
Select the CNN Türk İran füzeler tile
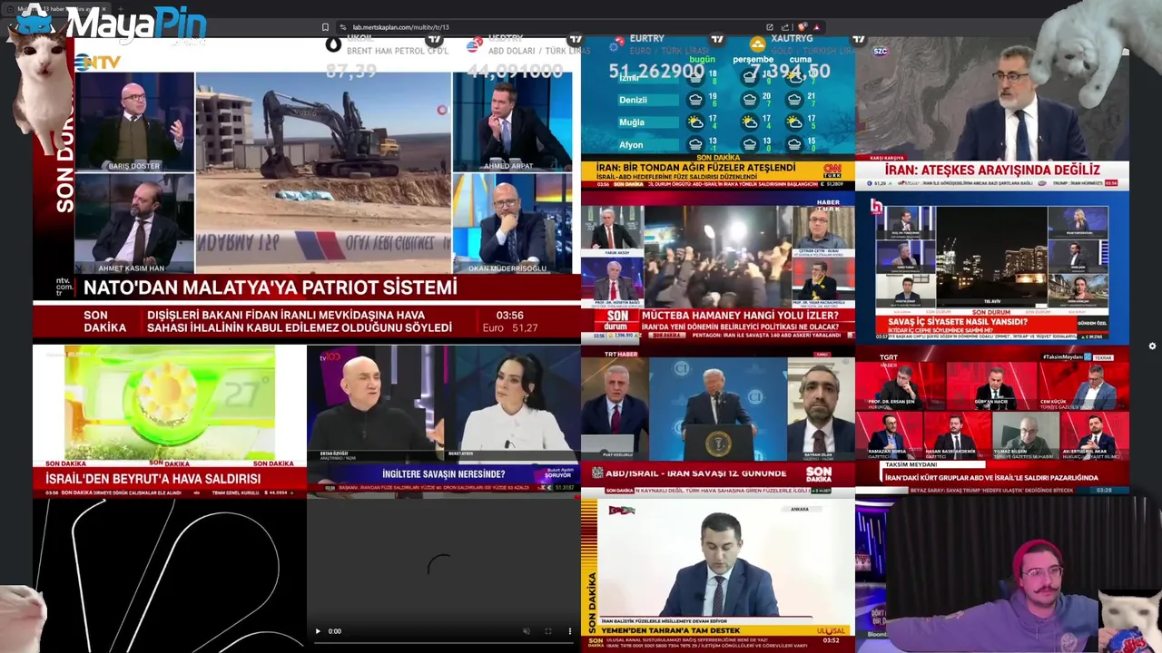(717, 112)
